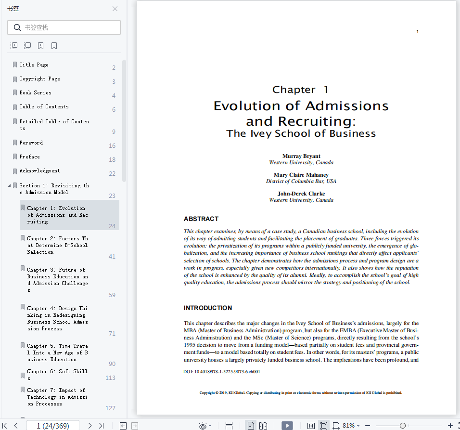The height and width of the screenshot is (430, 460).
Task: Go to previous page
Action: tap(16, 426)
